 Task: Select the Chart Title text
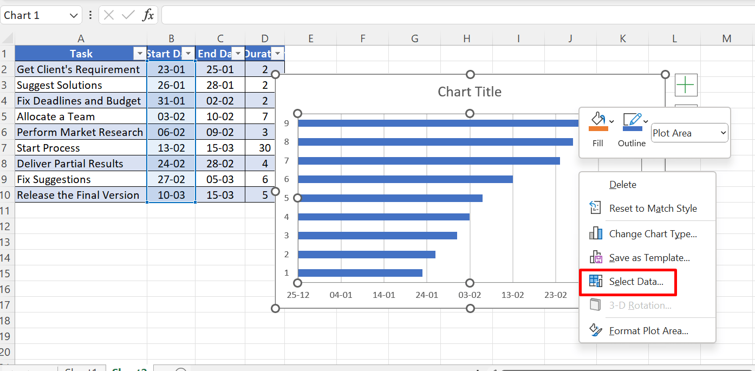tap(470, 92)
